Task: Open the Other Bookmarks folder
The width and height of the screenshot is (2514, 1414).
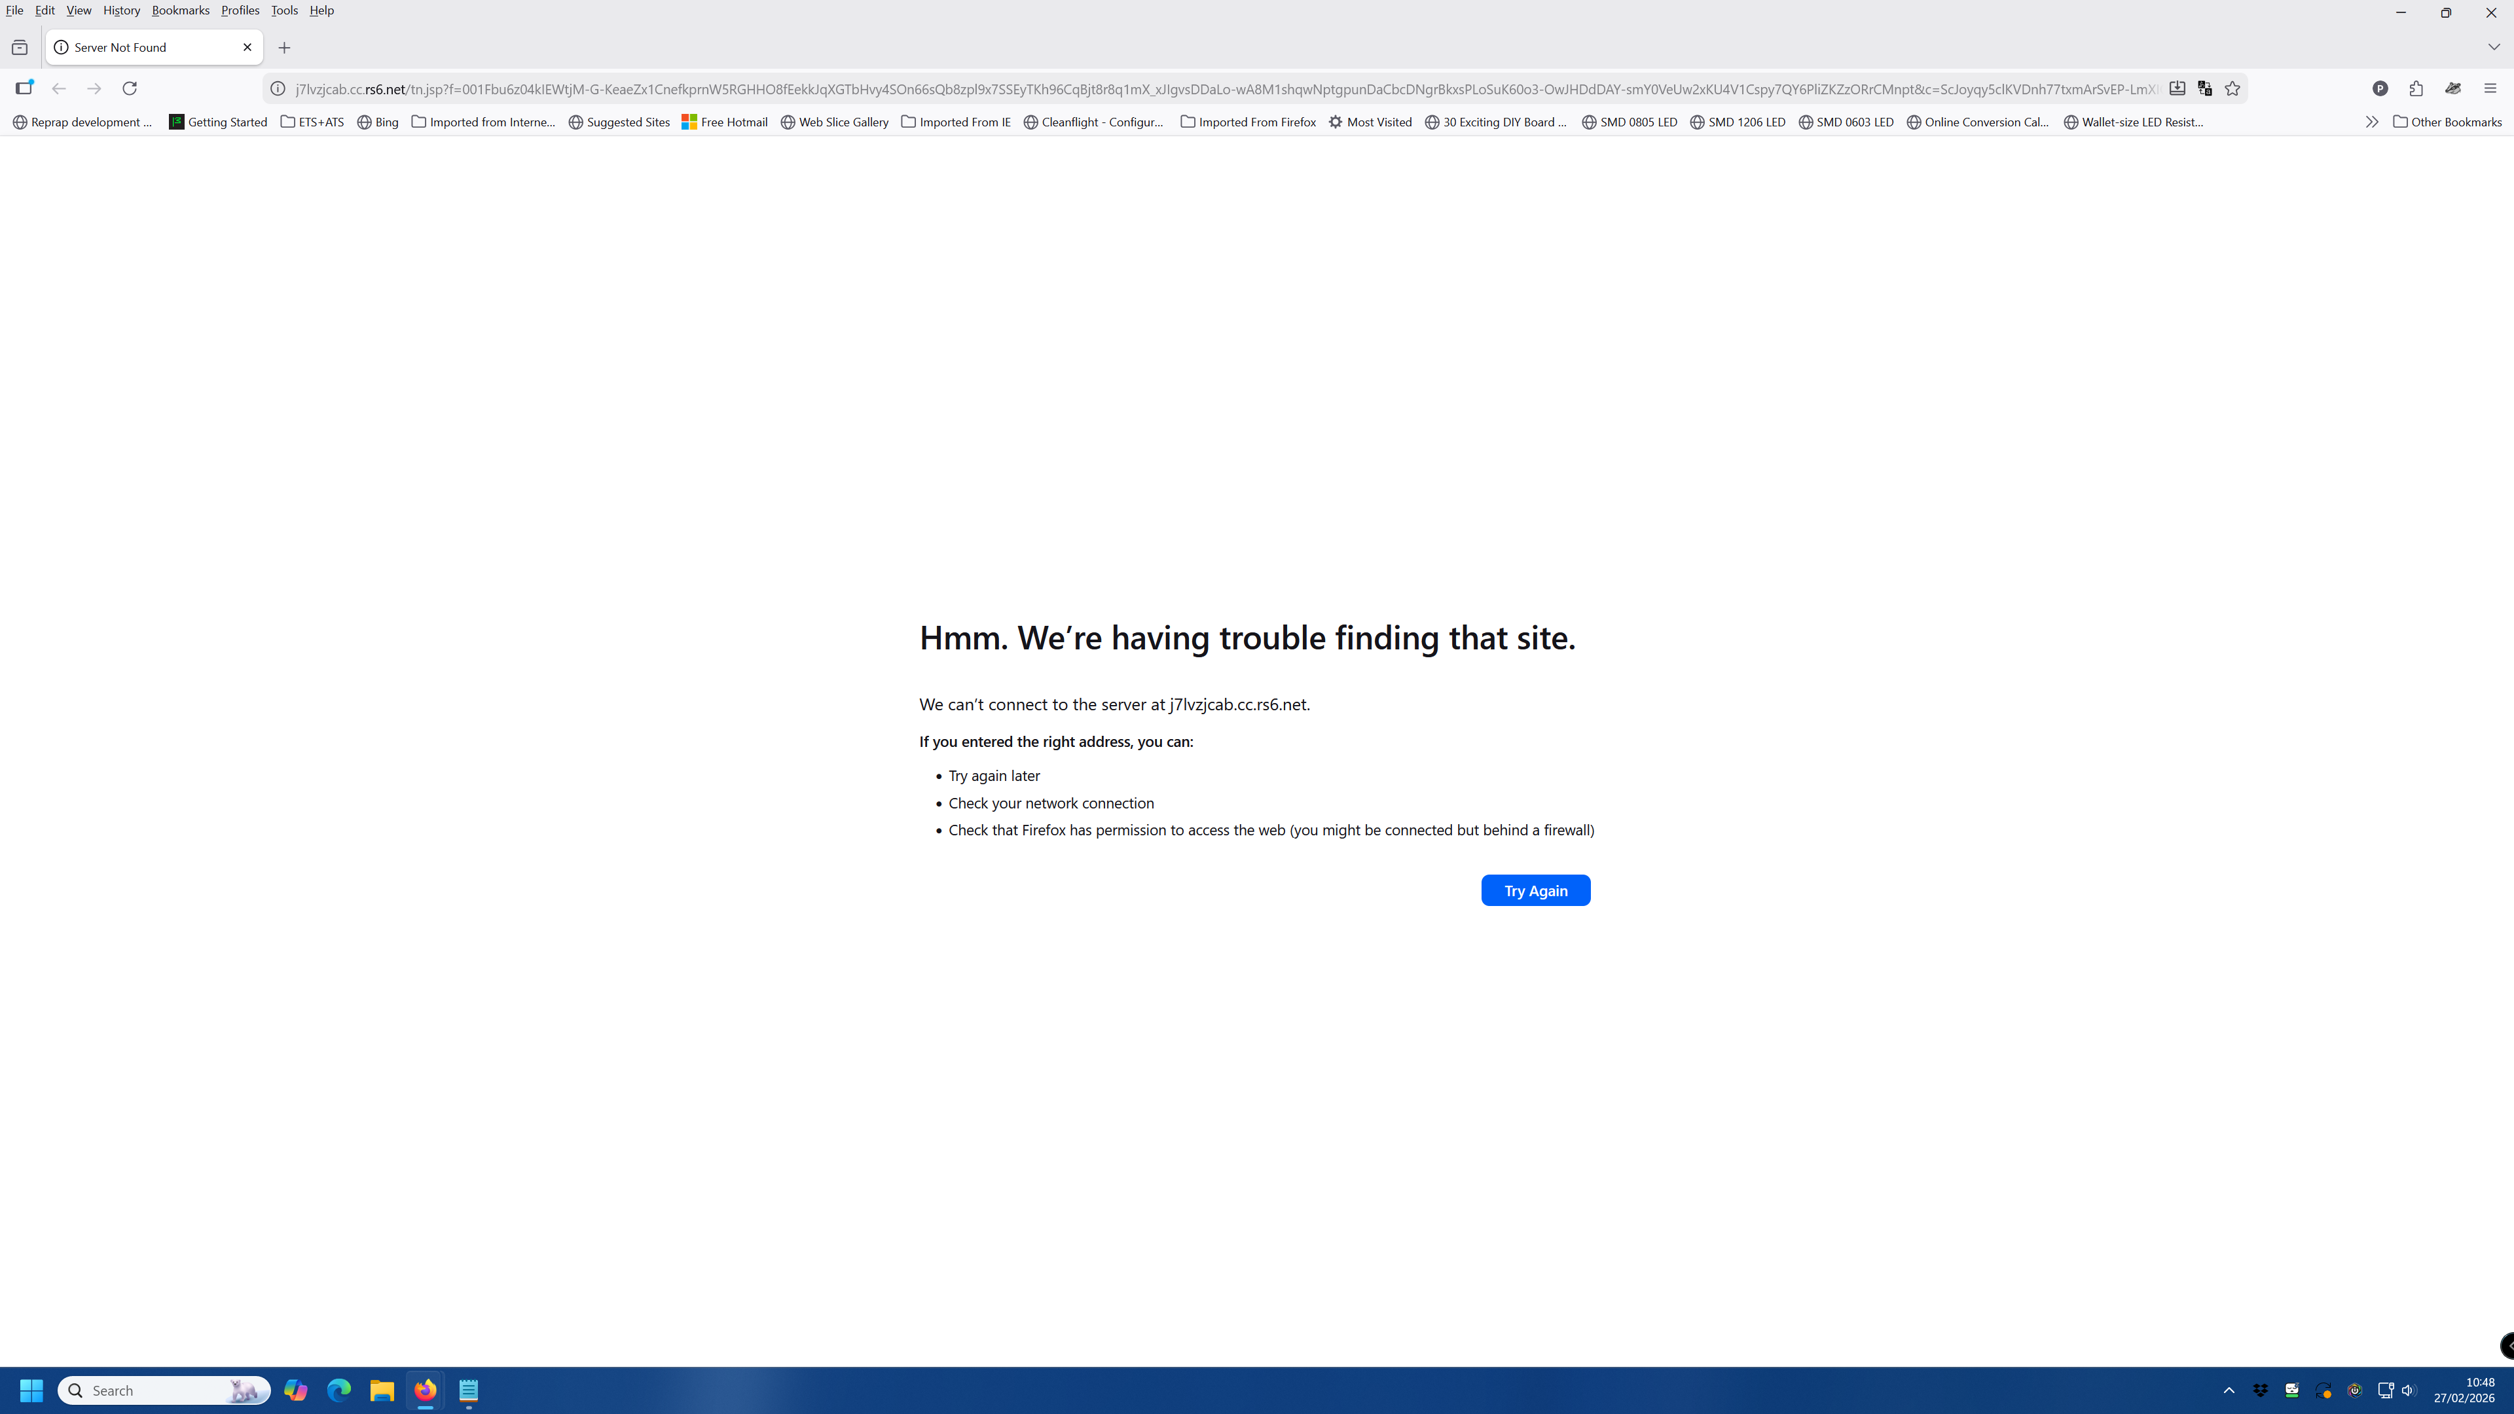Action: point(2447,122)
